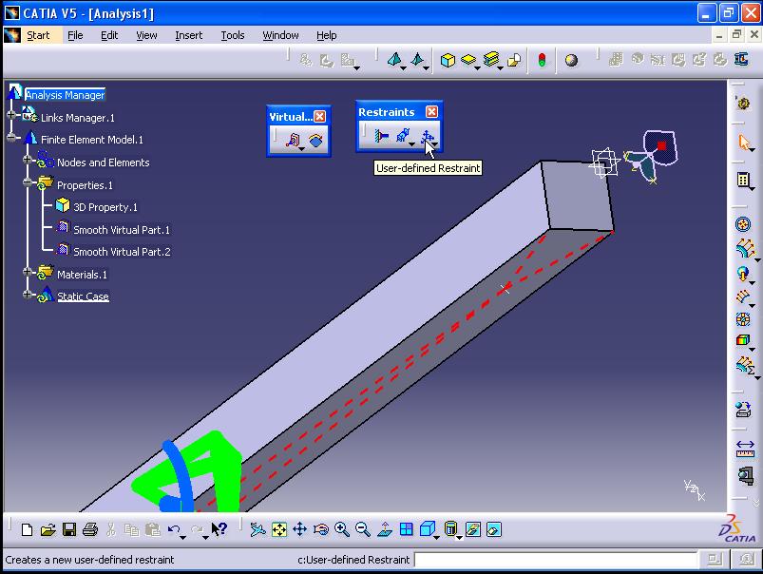Viewport: 763px width, 574px height.
Task: Toggle the update status traffic light
Action: (x=543, y=59)
